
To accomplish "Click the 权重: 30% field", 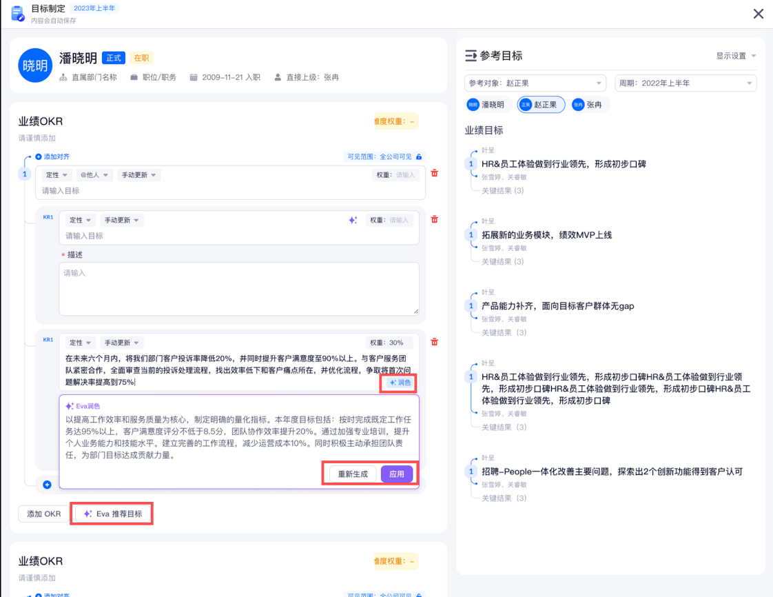I will coord(389,343).
